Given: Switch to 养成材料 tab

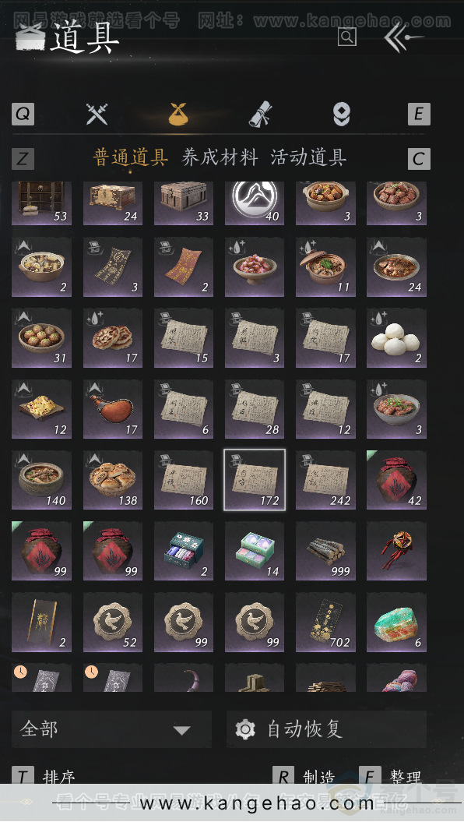Looking at the screenshot, I should 220,157.
